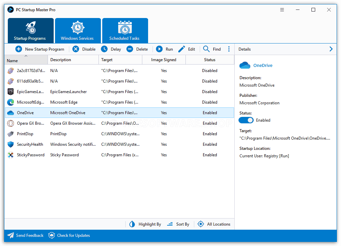
Task: Click the Send Feedback paper plane icon
Action: tap(11, 235)
